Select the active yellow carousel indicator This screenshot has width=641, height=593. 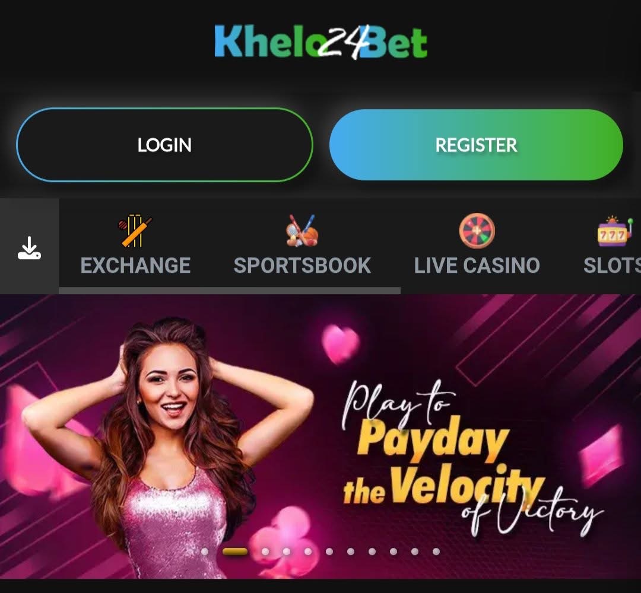pyautogui.click(x=234, y=551)
